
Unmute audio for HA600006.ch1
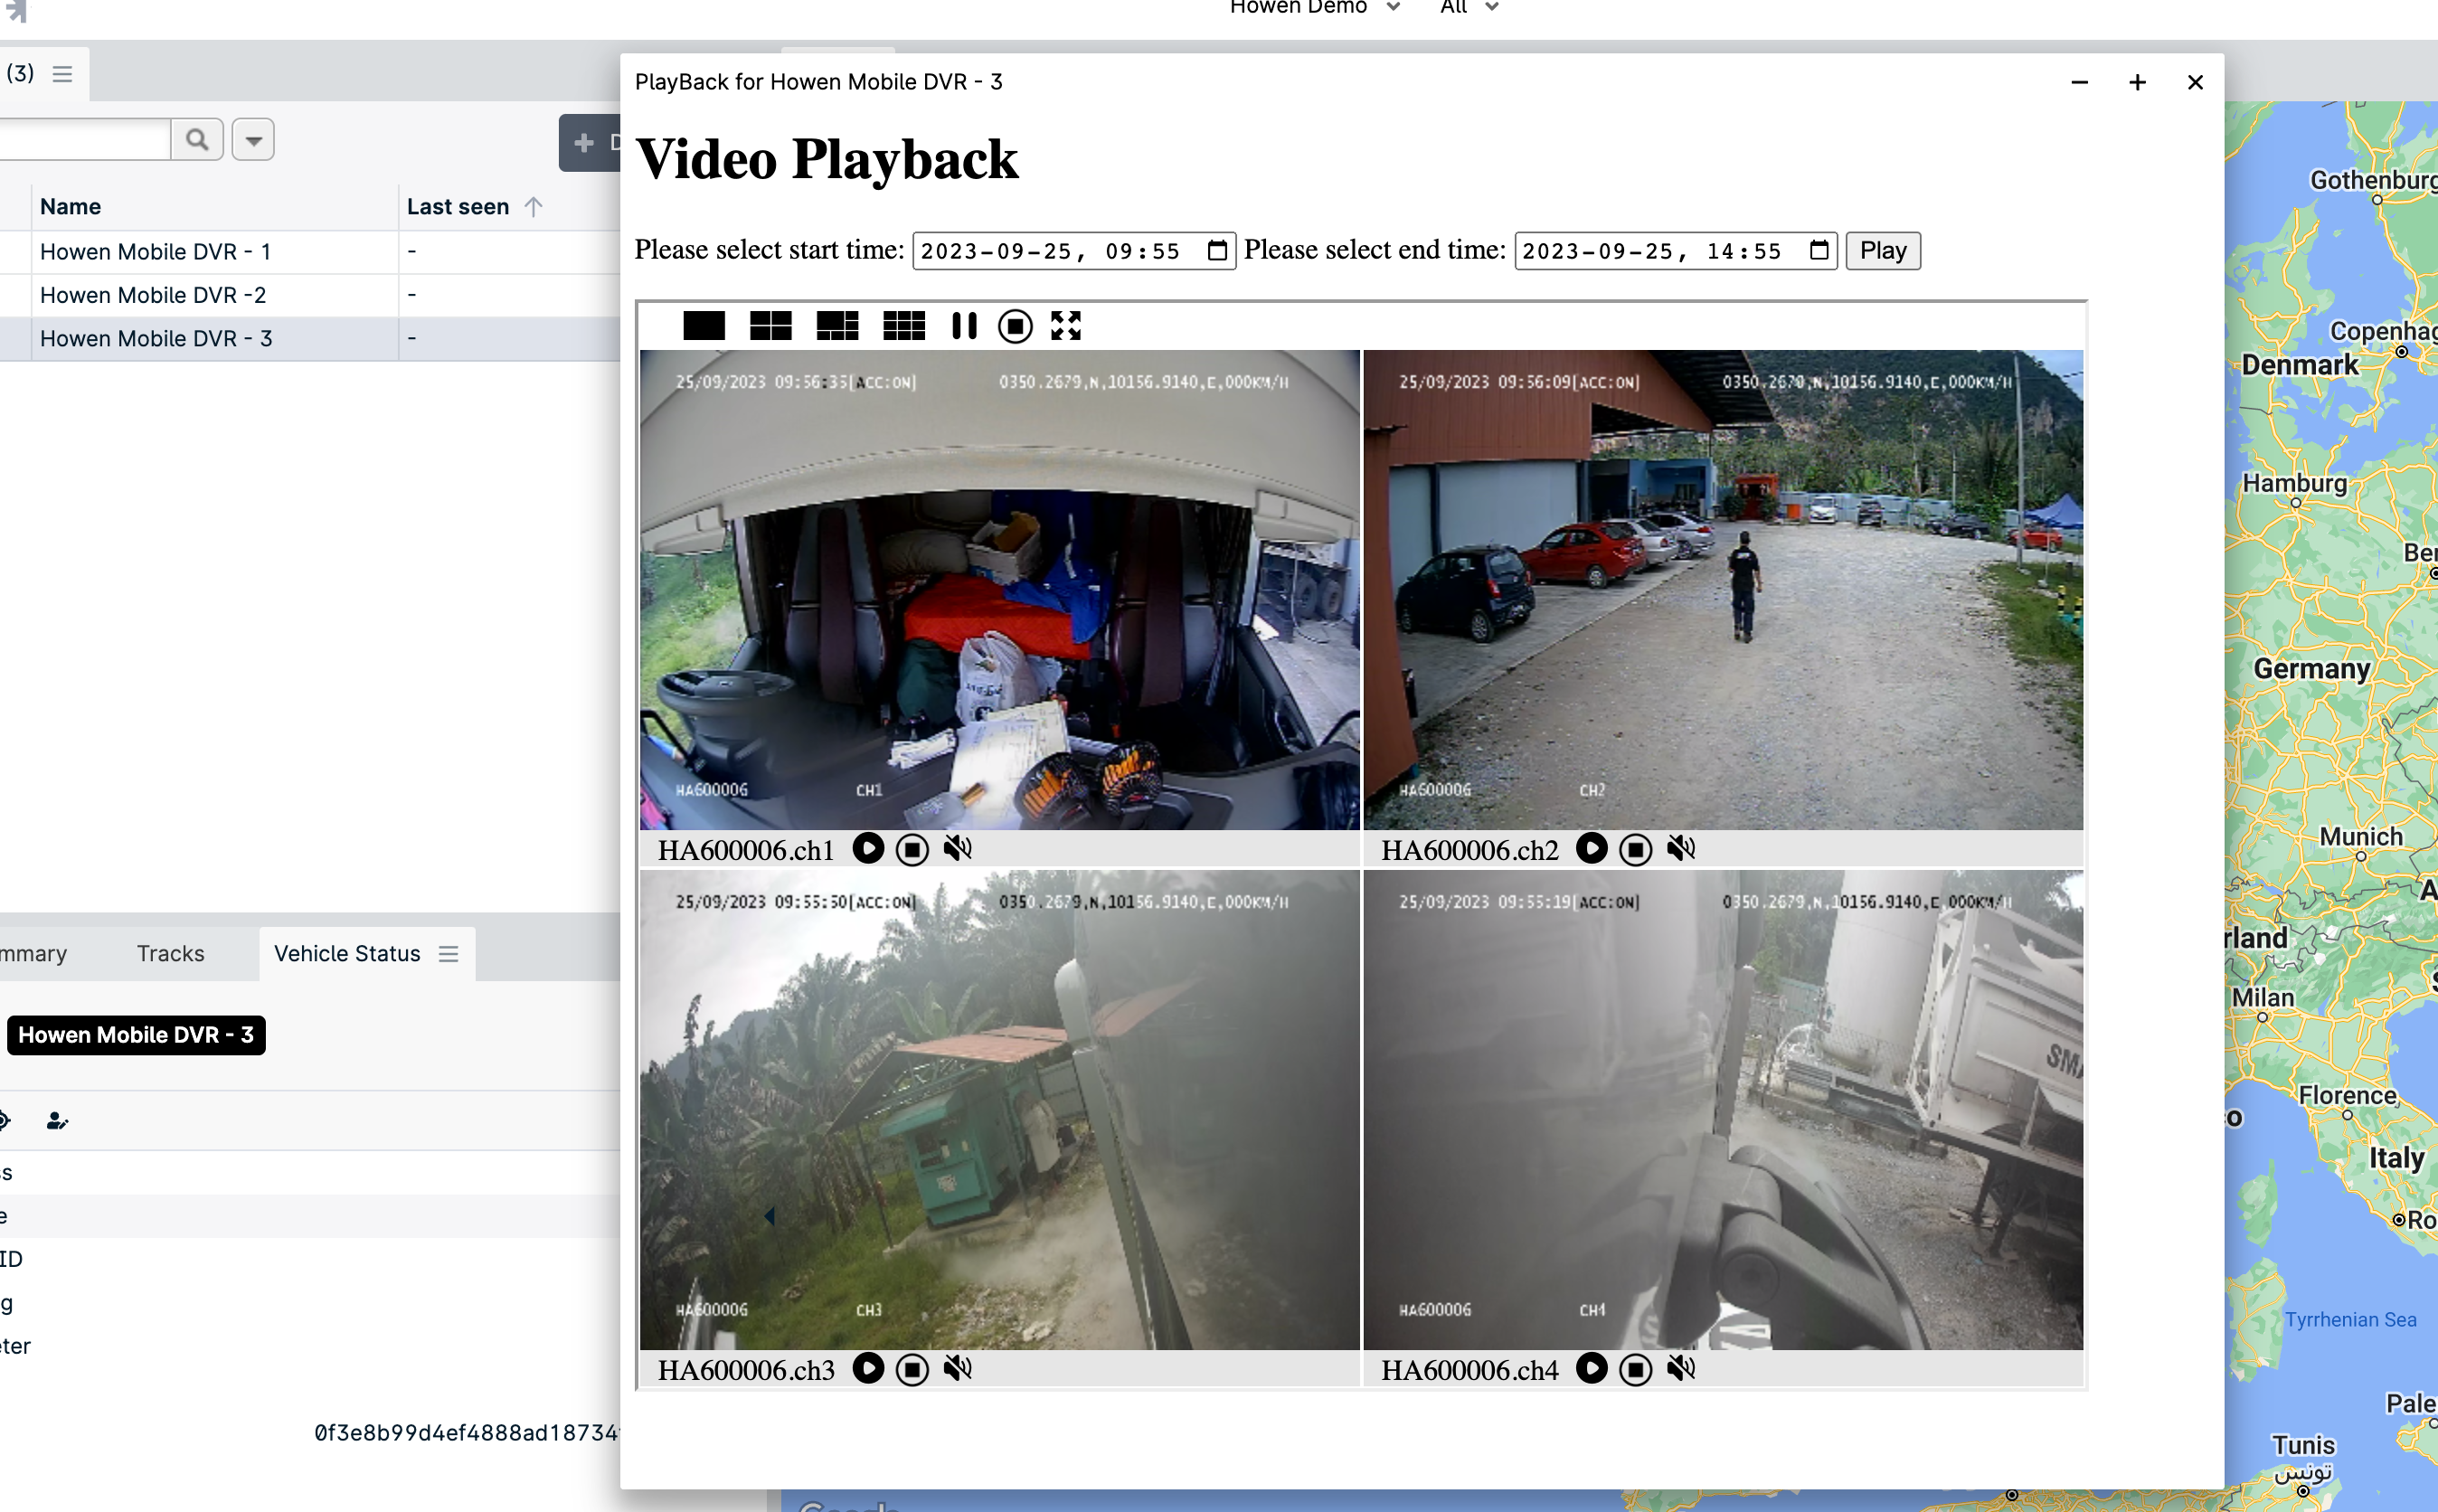[x=957, y=849]
